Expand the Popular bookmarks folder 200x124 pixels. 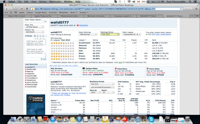pos(84,12)
